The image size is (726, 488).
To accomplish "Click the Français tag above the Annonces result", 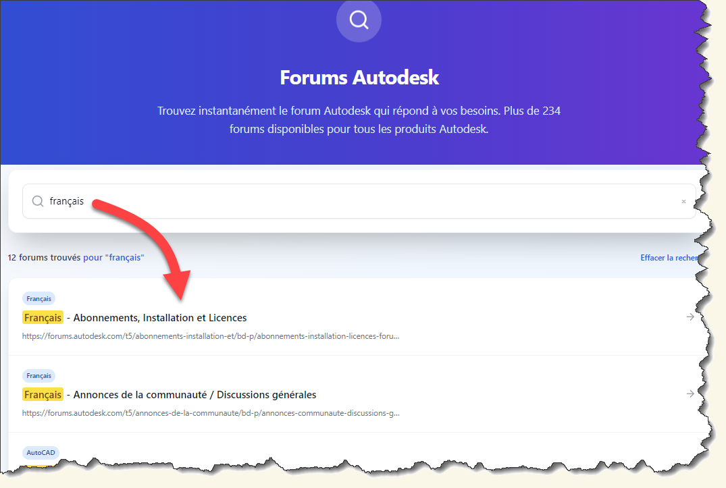I will tap(39, 375).
